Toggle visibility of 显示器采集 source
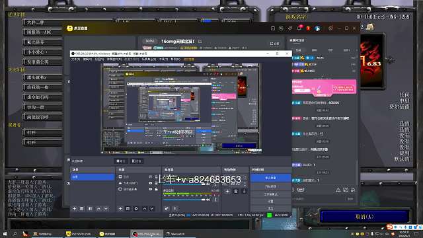The width and height of the screenshot is (423, 238). [x=151, y=189]
